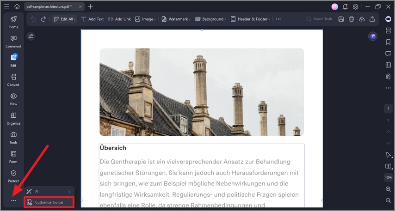Zoom in on the document
395x211 pixels.
point(388,189)
